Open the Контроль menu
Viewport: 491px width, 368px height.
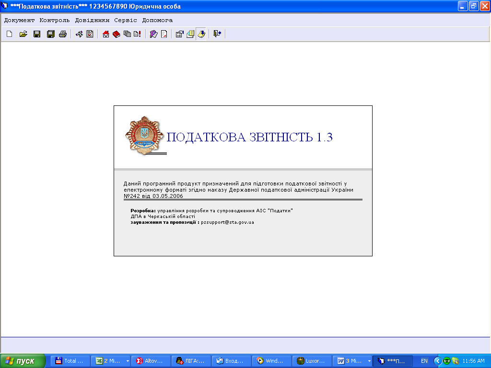(x=55, y=20)
